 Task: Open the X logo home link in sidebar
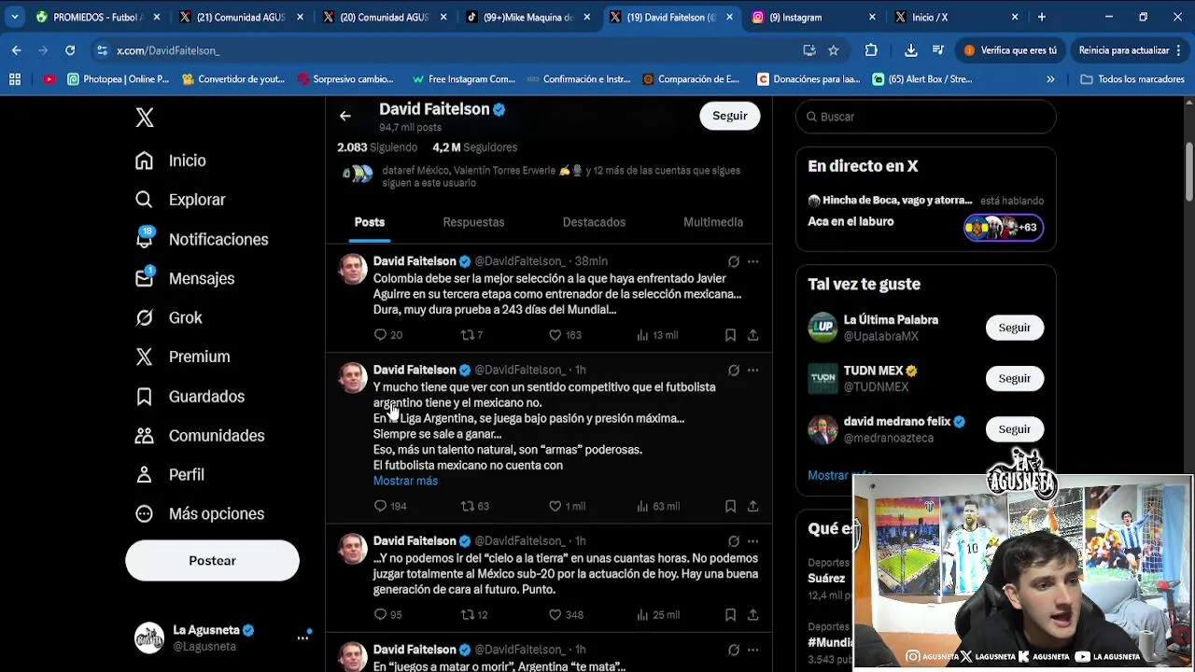(x=145, y=118)
